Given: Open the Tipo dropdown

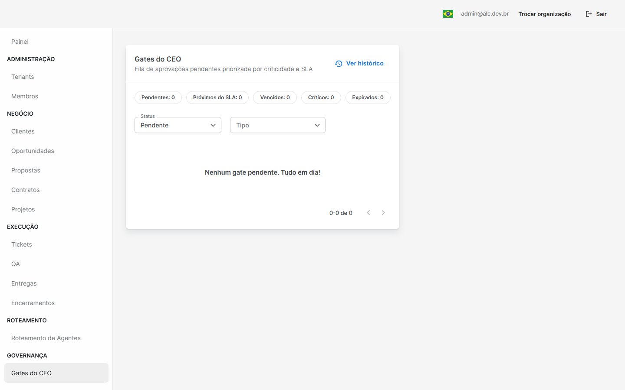Looking at the screenshot, I should 278,125.
